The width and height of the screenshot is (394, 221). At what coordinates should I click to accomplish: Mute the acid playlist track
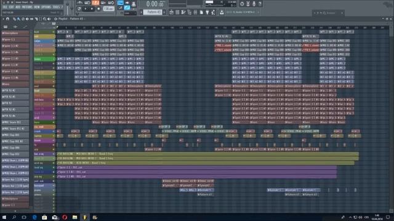[54, 118]
